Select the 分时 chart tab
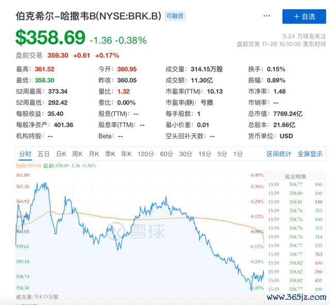 tap(25, 154)
